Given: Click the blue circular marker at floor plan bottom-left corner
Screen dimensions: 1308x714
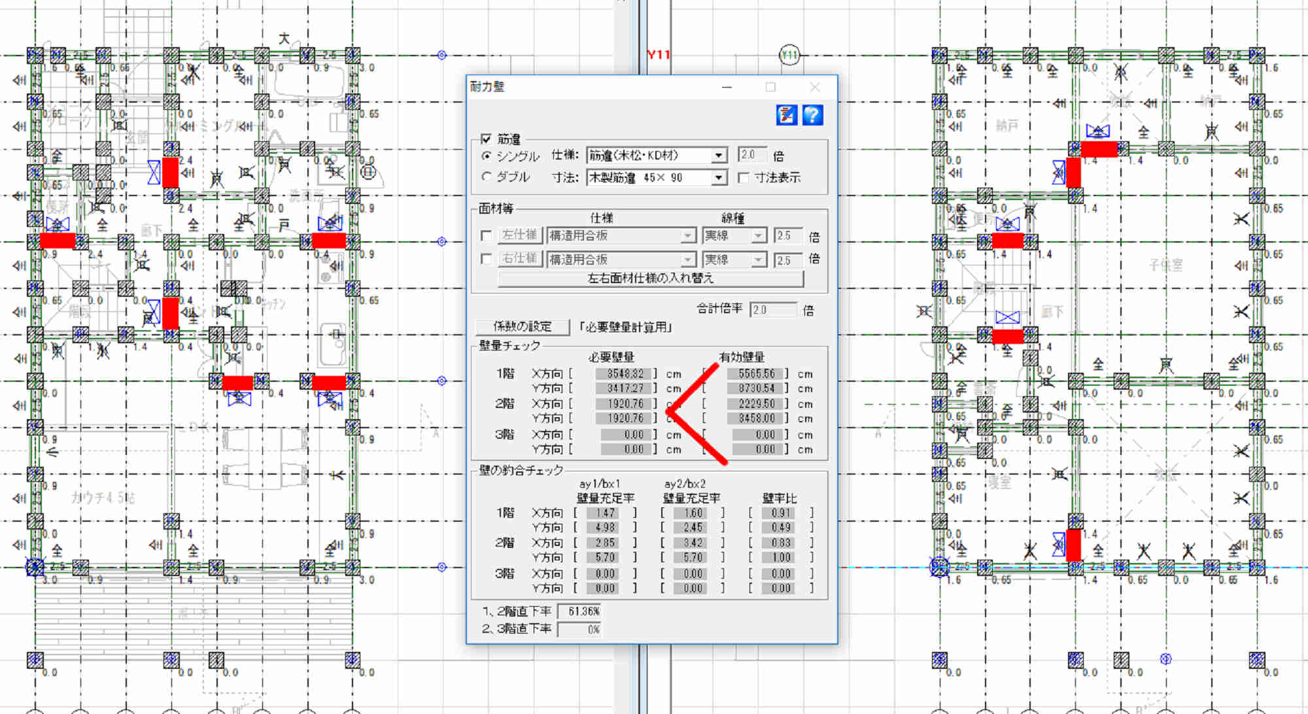Looking at the screenshot, I should pyautogui.click(x=35, y=567).
